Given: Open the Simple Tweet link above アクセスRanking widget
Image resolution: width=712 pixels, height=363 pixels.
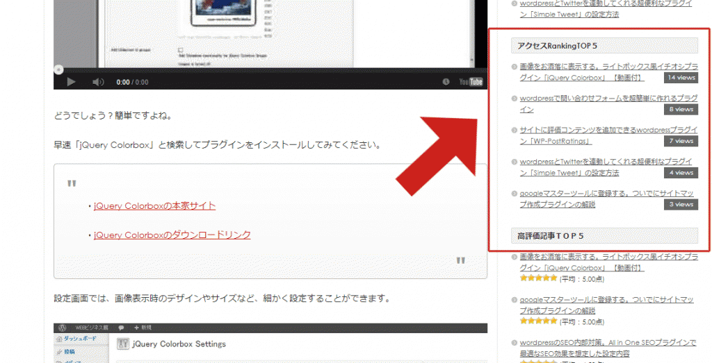Looking at the screenshot, I should (606, 8).
